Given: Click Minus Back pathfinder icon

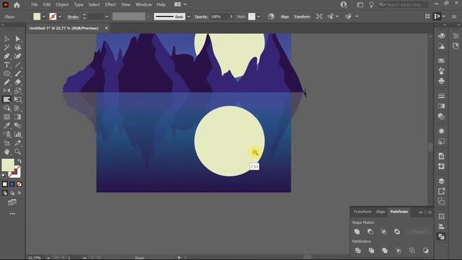Looking at the screenshot, I should (425, 251).
